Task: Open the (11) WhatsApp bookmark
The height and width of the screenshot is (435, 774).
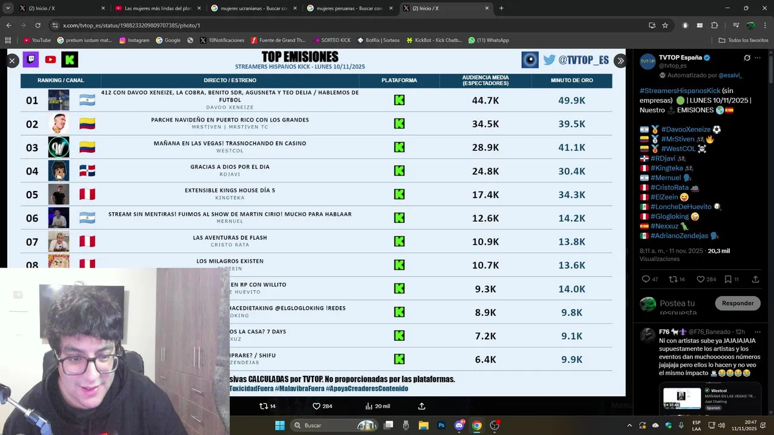Action: point(488,40)
